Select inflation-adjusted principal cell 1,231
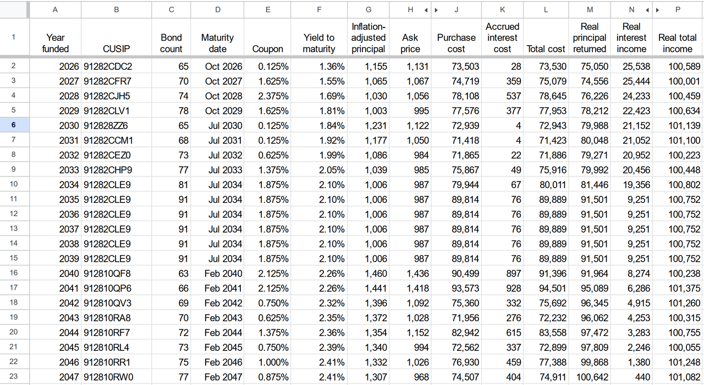The width and height of the screenshot is (704, 385). [369, 126]
